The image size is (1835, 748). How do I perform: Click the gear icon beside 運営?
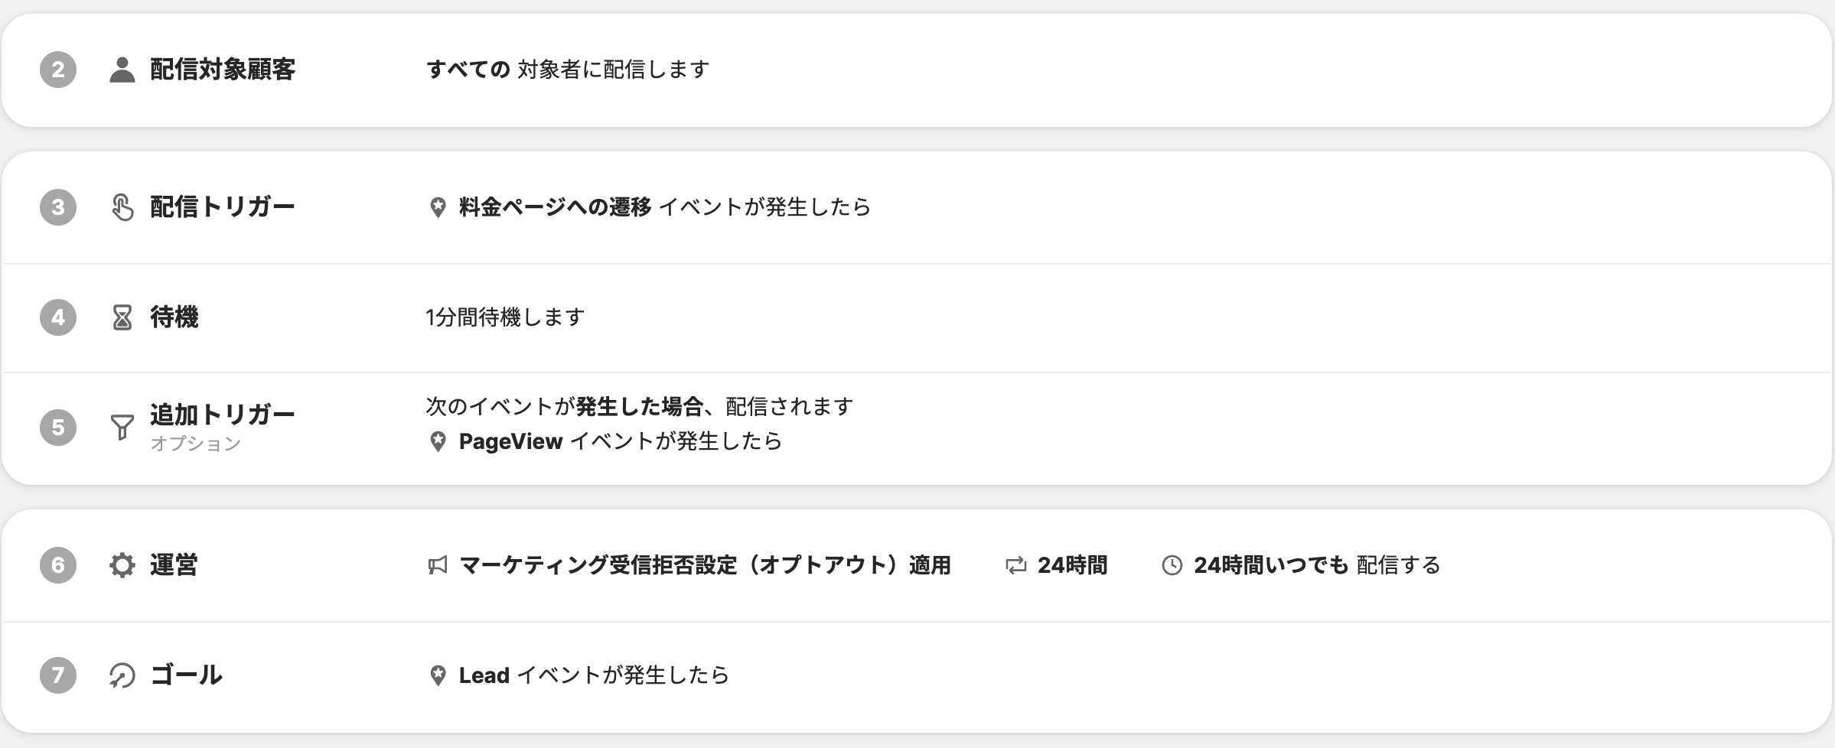122,565
